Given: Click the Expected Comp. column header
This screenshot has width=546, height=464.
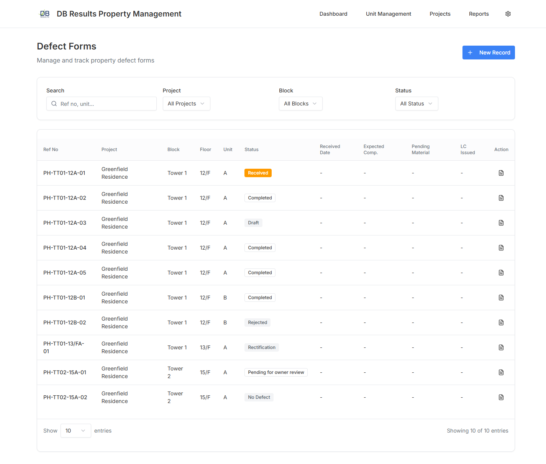Looking at the screenshot, I should (x=374, y=150).
